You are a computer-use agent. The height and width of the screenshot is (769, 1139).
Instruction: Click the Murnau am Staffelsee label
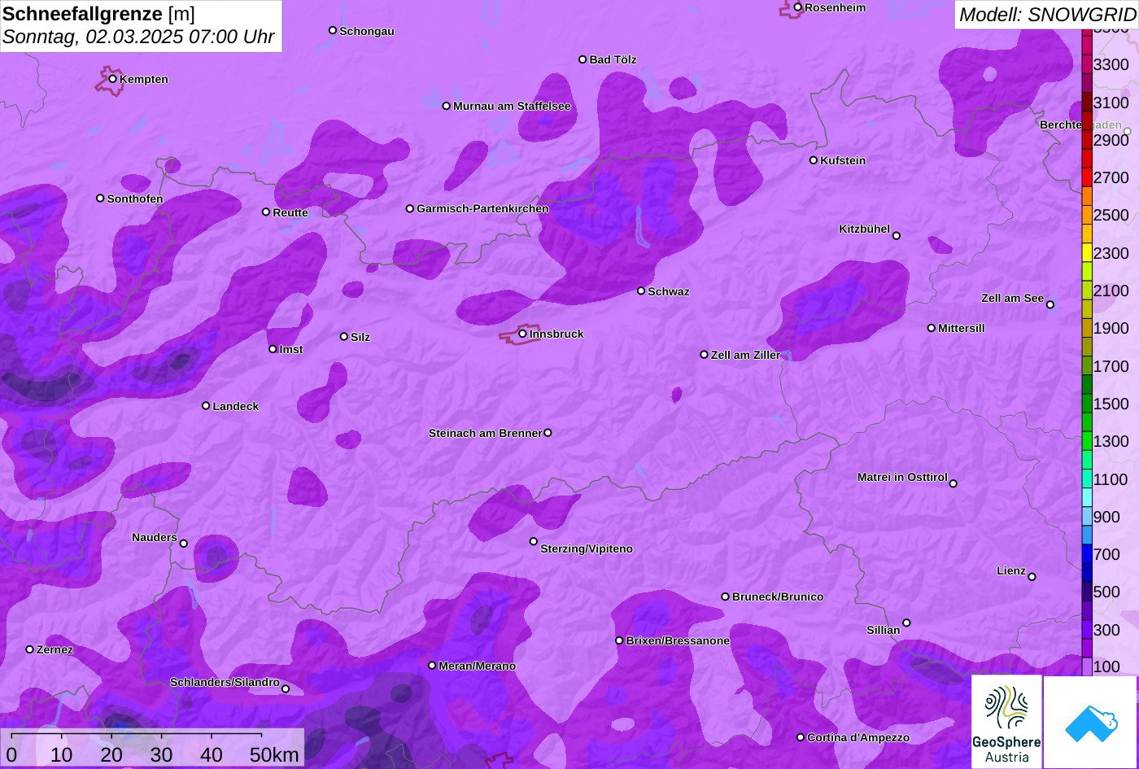click(512, 107)
